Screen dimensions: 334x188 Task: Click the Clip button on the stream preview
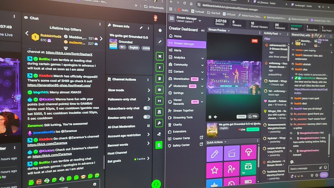pos(253,116)
